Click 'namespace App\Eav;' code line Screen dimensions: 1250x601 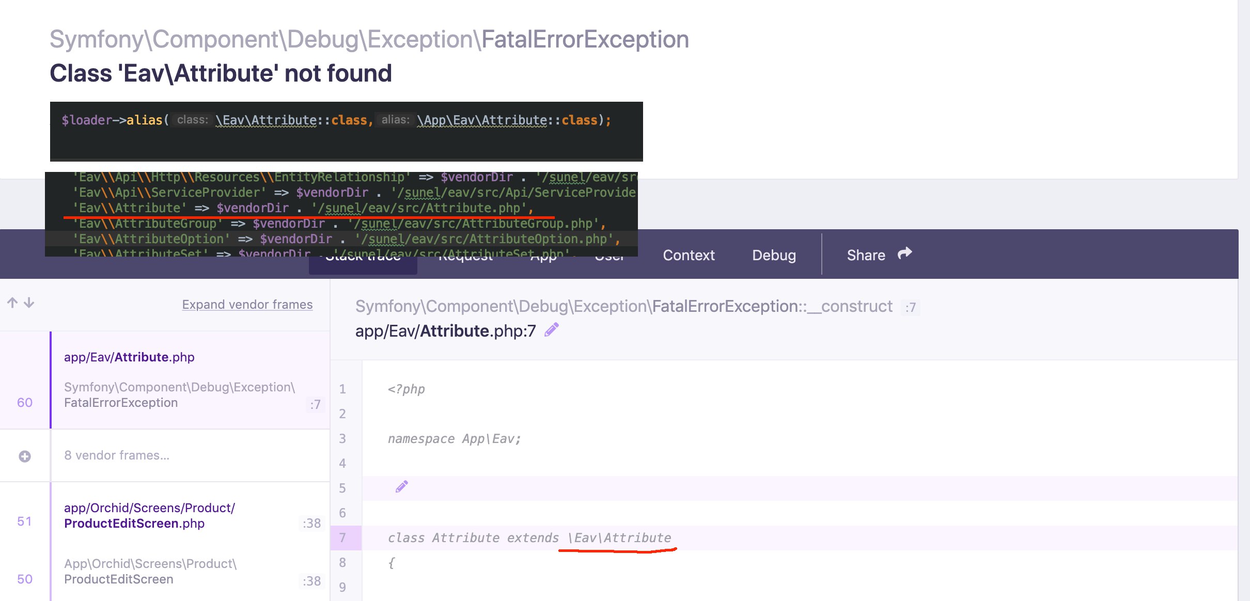coord(455,439)
